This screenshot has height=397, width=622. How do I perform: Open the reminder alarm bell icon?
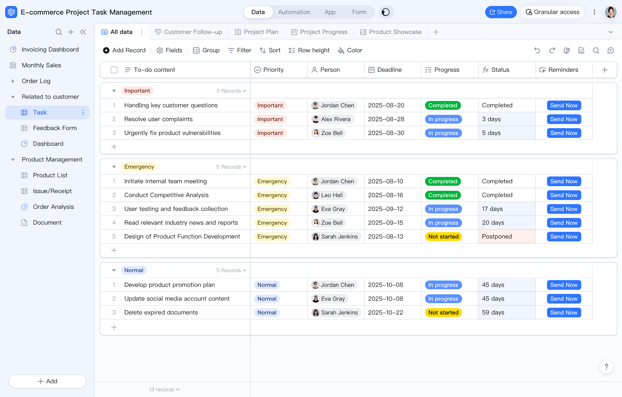[567, 50]
